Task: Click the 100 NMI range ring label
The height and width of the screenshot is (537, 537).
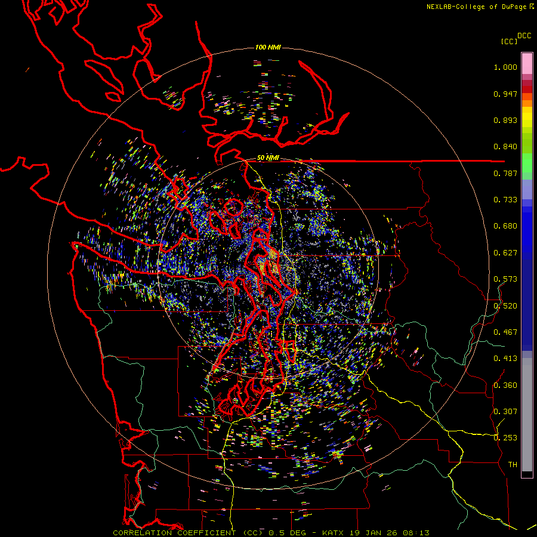Action: [x=268, y=47]
